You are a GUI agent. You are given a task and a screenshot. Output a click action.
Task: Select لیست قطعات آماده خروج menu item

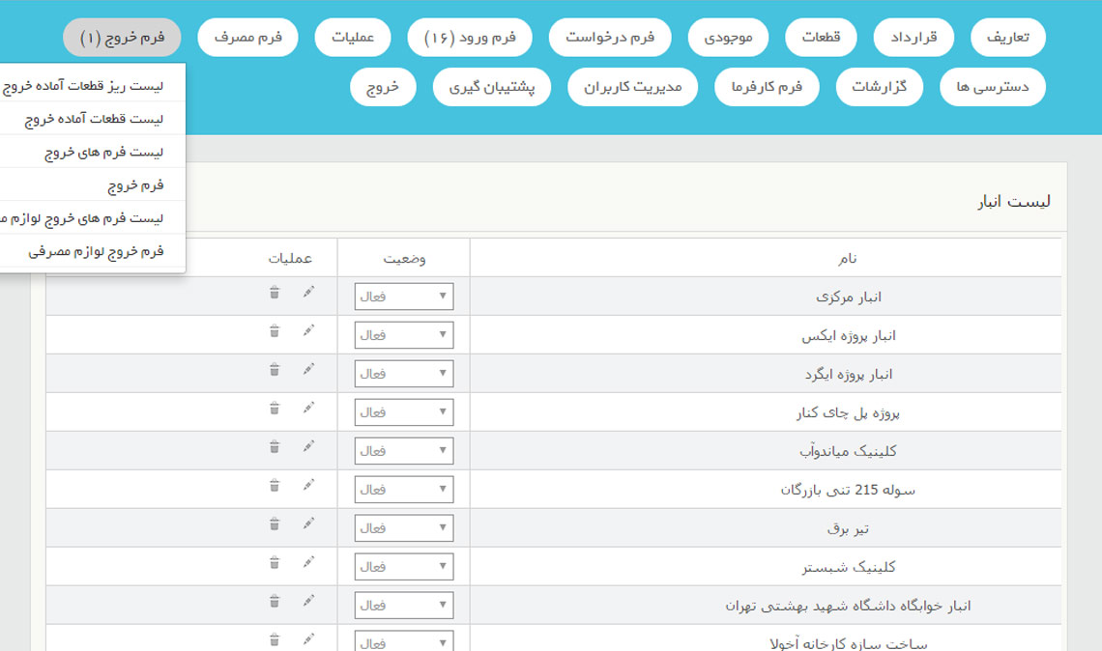click(92, 119)
